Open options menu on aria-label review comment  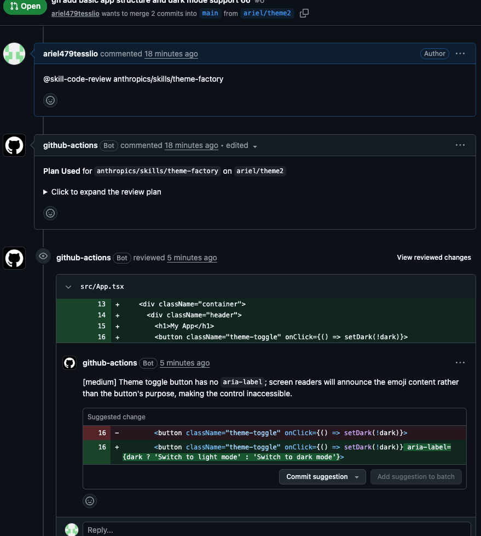tap(460, 363)
